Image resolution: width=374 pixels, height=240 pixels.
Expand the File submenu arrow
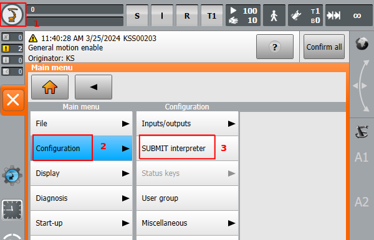tap(125, 124)
